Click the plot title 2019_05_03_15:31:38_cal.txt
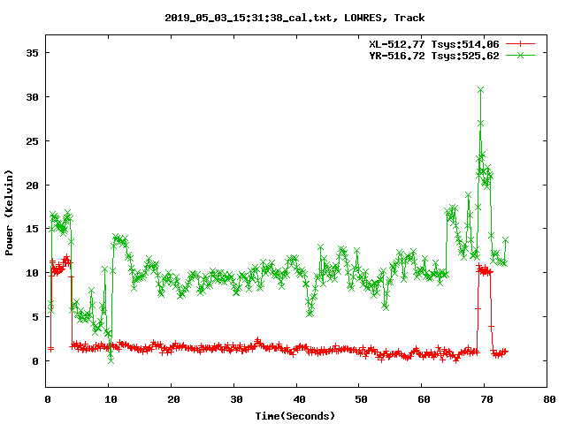 click(294, 18)
